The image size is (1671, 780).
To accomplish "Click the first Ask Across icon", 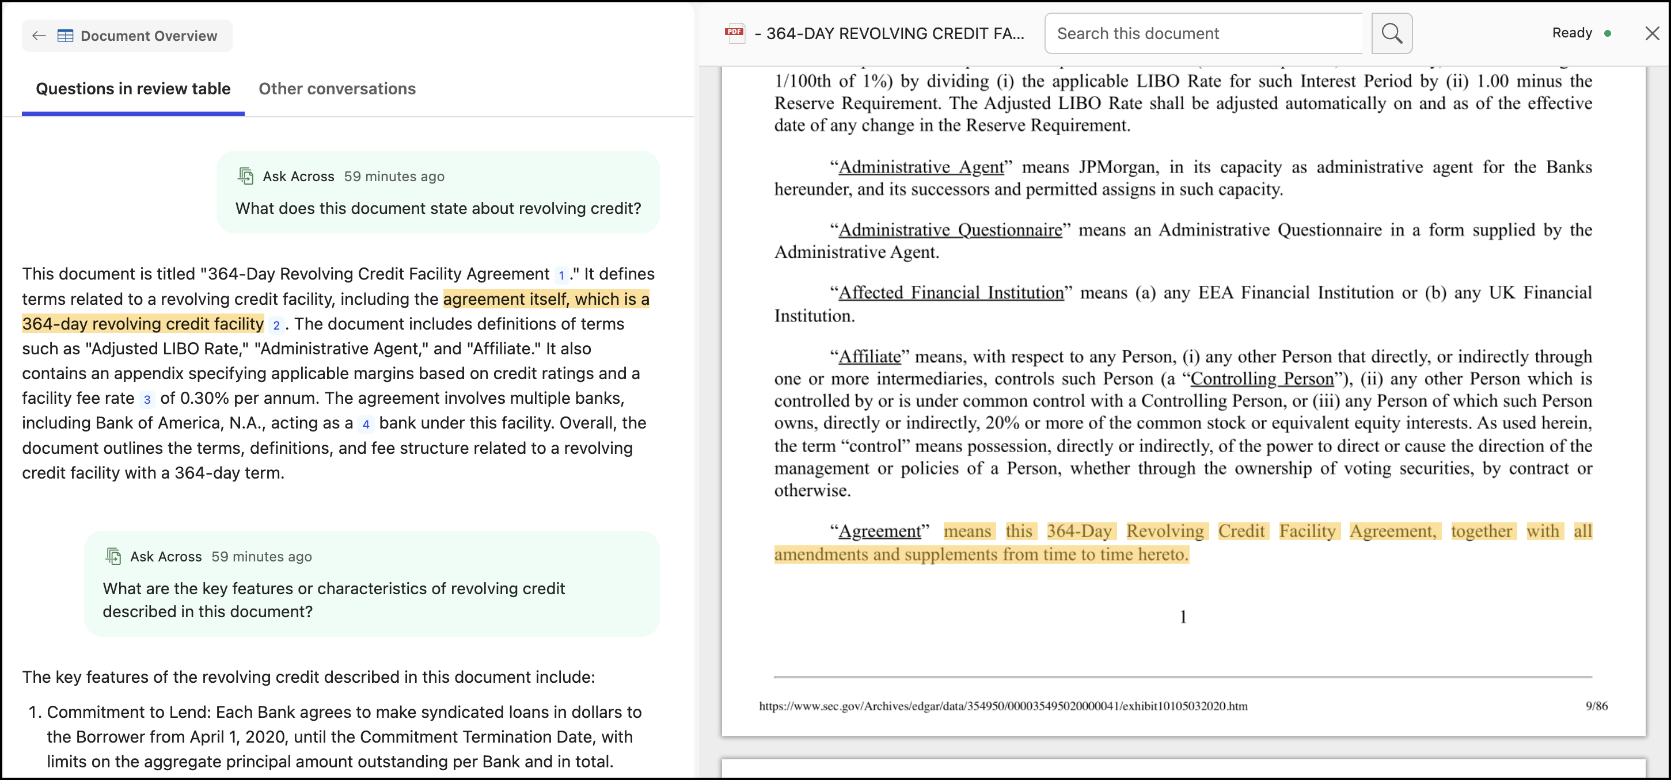I will [246, 175].
